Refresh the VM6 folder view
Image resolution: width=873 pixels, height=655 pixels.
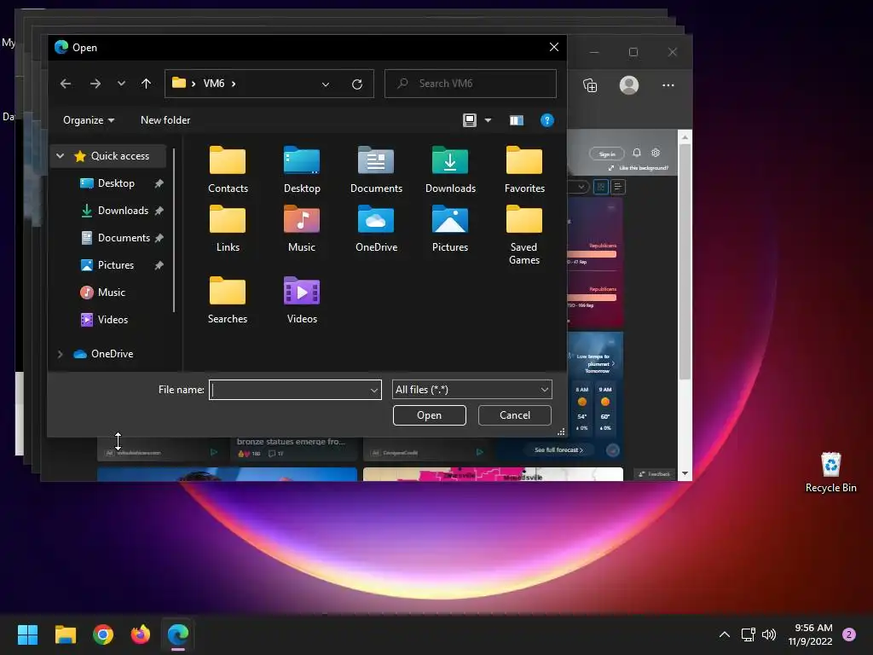click(357, 84)
